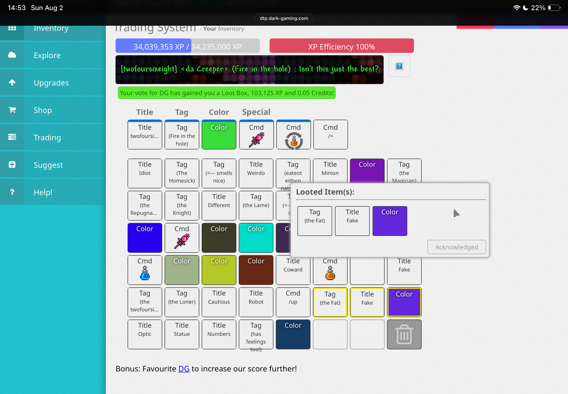Click the Shop cart icon
568x394 pixels.
(x=12, y=110)
